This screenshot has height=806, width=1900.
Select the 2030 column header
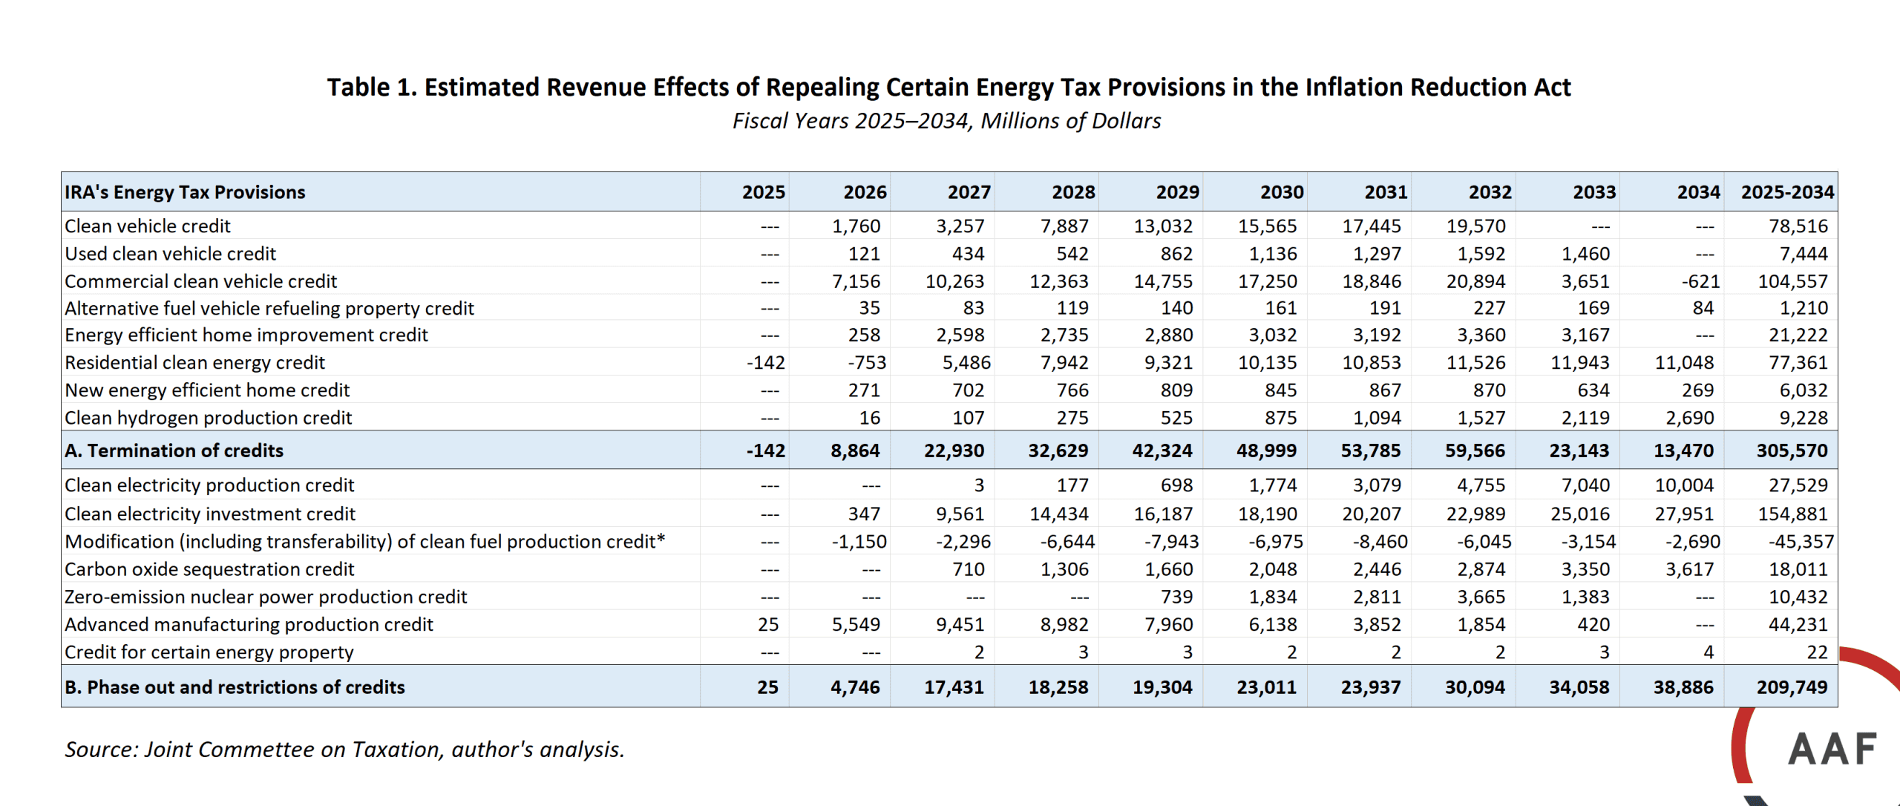pyautogui.click(x=1281, y=192)
